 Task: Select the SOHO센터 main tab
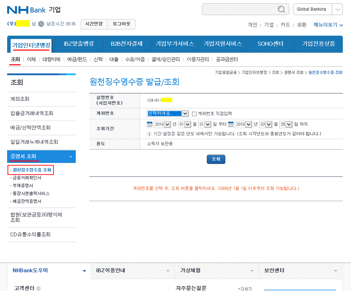(270, 44)
